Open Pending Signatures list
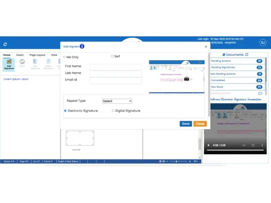Viewport: 271px width, 203px height. tap(237, 68)
